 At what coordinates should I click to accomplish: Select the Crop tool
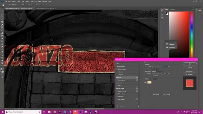tap(2, 22)
